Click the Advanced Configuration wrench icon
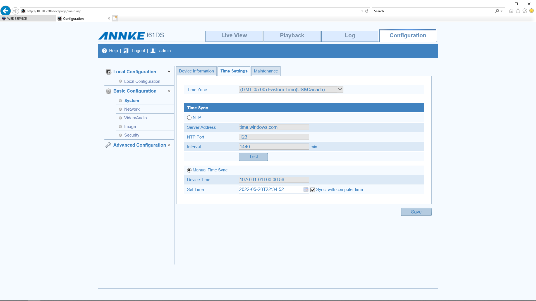This screenshot has width=536, height=301. pyautogui.click(x=108, y=145)
